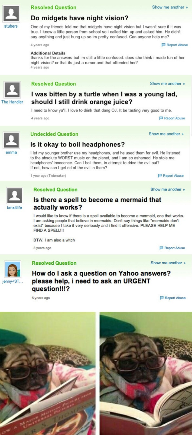Click 'Show me another' on the mermaid question
Viewport: 192px width, 435px height.
click(x=168, y=189)
